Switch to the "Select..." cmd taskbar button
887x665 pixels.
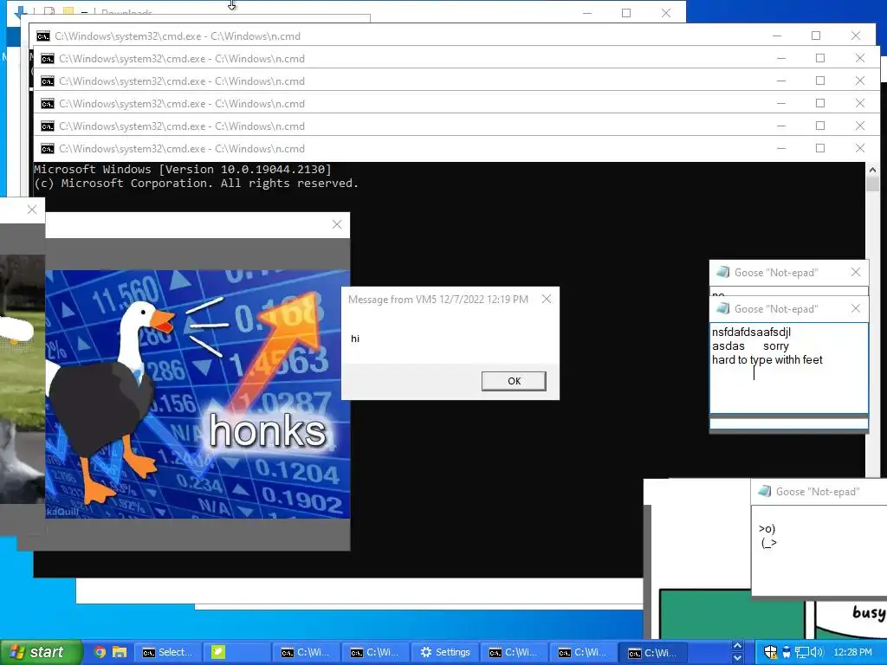pyautogui.click(x=168, y=652)
